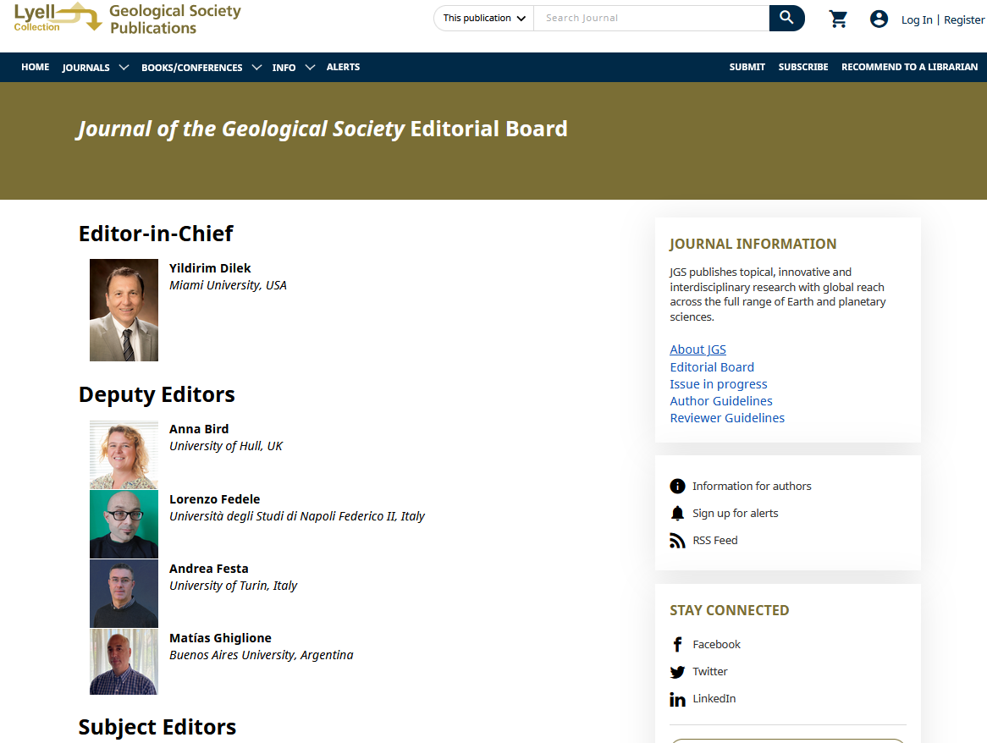Open the Alerts navigation item
The height and width of the screenshot is (743, 987).
343,67
